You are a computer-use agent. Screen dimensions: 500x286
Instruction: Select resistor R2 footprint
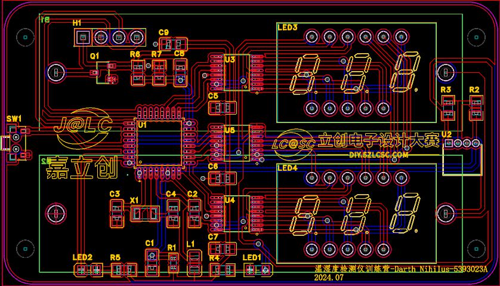pos(476,108)
